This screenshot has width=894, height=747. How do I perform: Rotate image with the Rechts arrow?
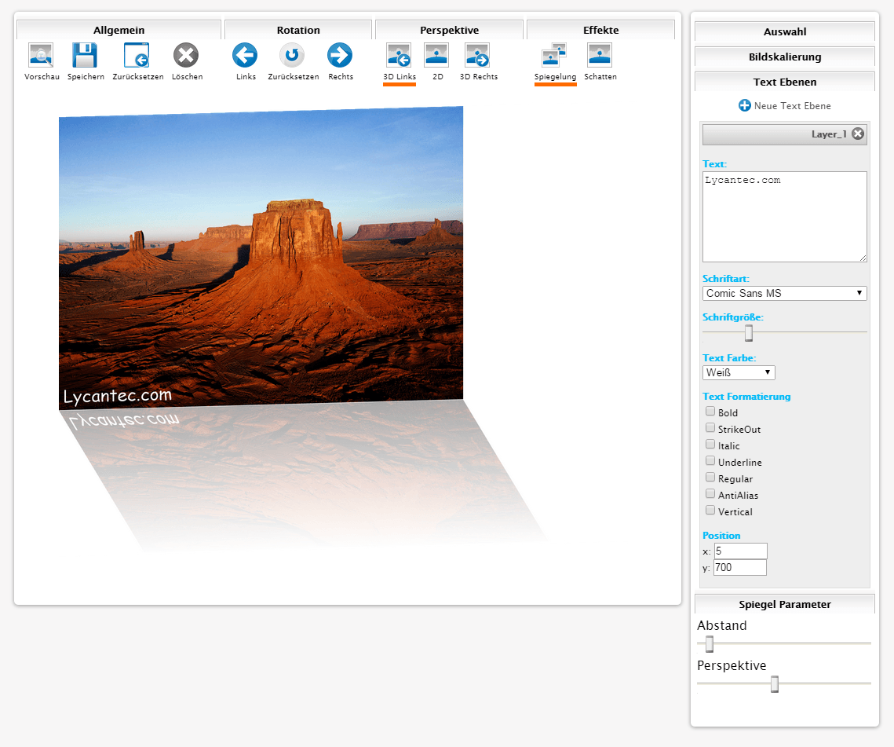click(x=340, y=55)
